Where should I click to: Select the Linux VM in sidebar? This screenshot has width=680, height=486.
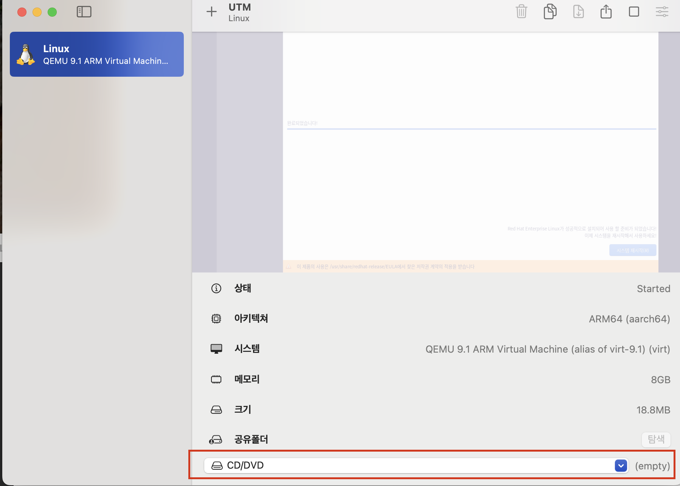point(97,54)
